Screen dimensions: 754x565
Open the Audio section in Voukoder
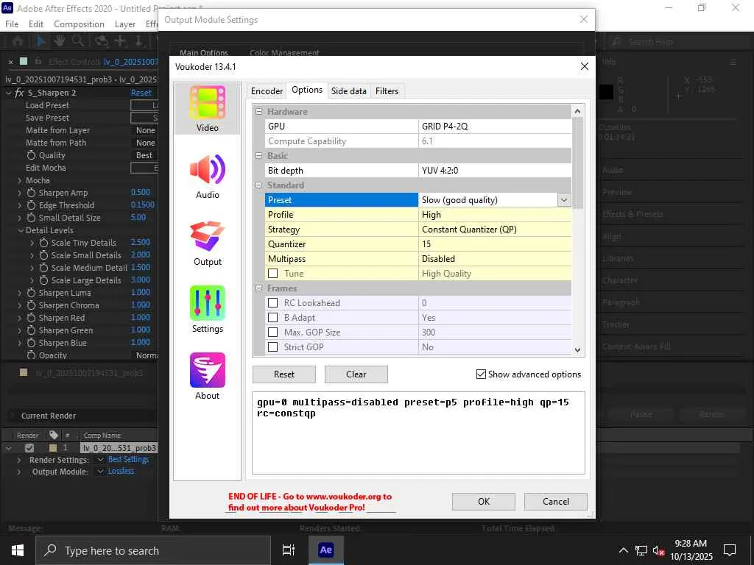point(207,176)
